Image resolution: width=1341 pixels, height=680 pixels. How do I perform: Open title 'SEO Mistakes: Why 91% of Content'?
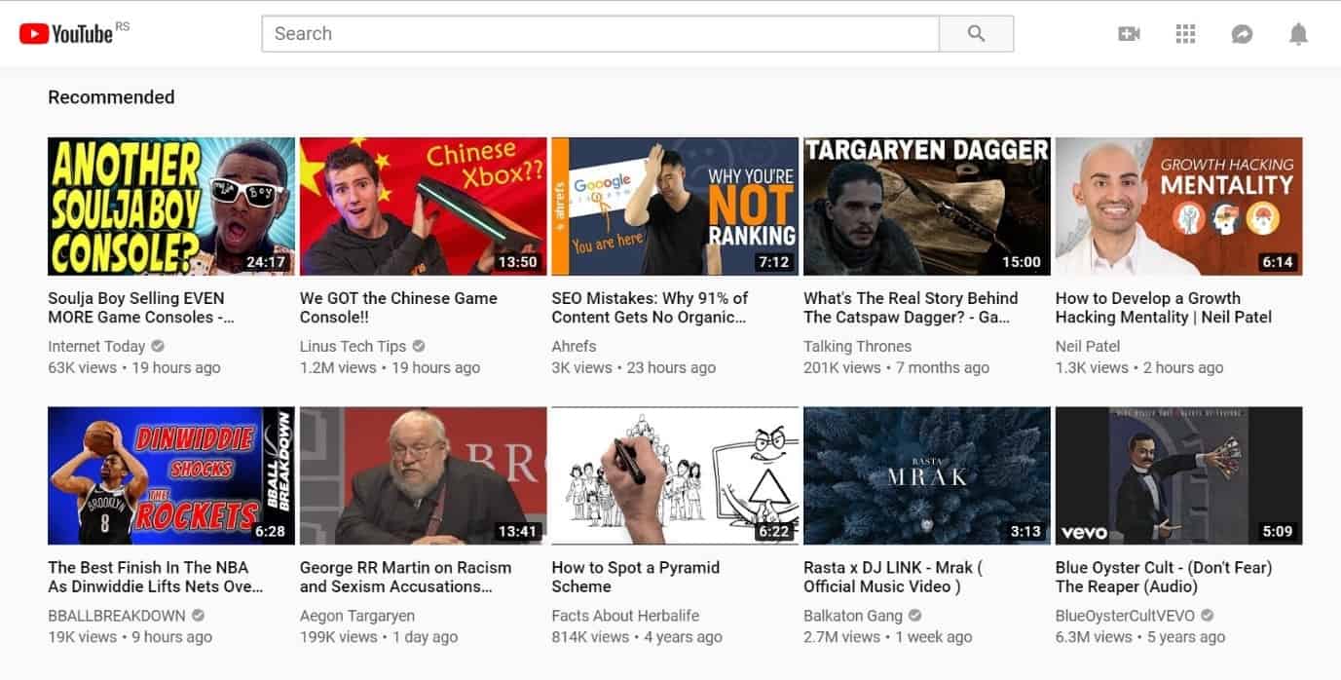650,308
